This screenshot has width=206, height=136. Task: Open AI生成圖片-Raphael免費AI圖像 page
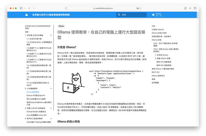39,122
